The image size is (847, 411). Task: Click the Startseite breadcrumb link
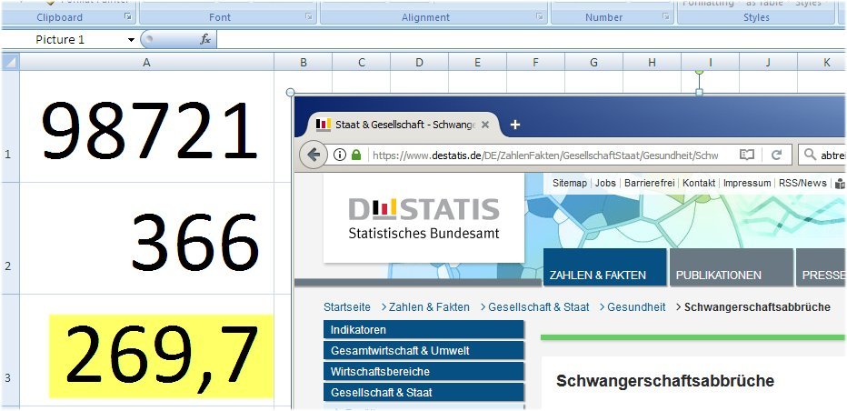[346, 307]
